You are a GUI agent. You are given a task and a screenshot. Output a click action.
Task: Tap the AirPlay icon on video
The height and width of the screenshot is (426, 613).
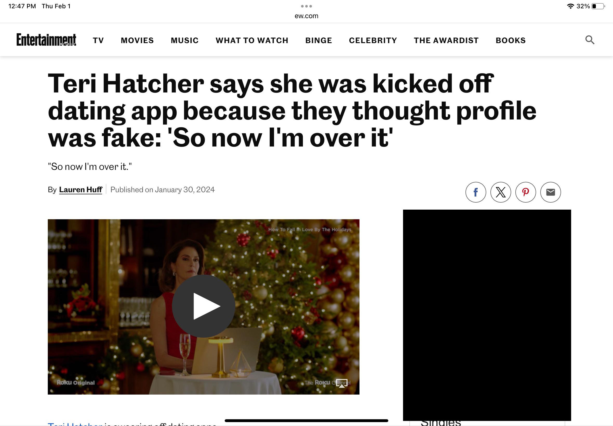click(x=342, y=383)
